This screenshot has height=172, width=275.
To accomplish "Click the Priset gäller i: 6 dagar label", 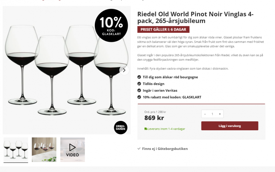I will pyautogui.click(x=163, y=30).
